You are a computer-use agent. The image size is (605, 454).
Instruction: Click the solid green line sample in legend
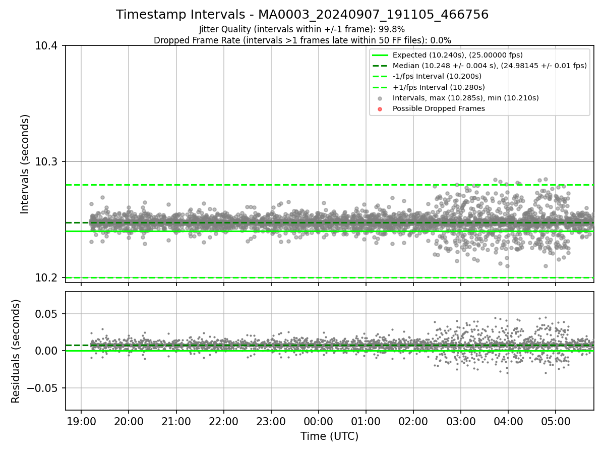380,55
